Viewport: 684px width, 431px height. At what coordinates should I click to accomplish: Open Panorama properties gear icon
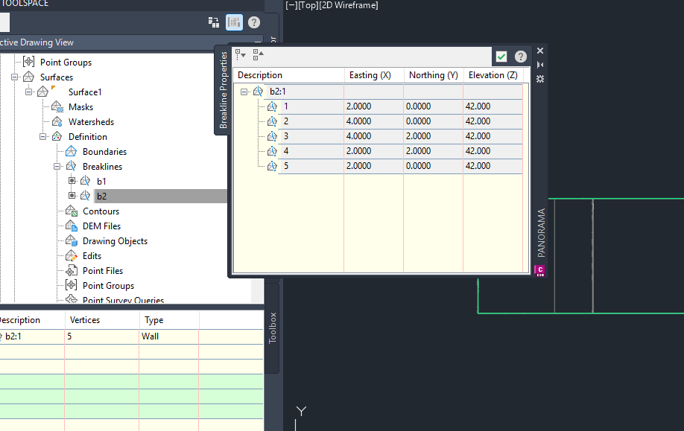click(x=540, y=79)
